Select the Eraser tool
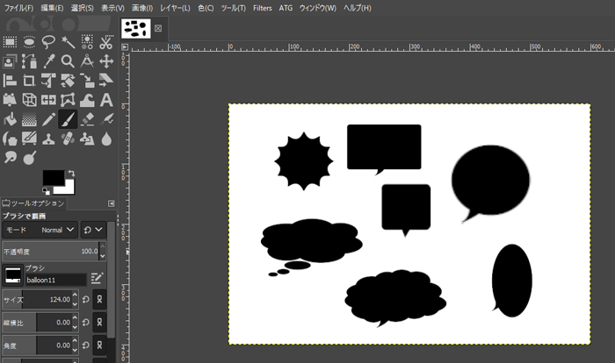The image size is (615, 363). 87,119
